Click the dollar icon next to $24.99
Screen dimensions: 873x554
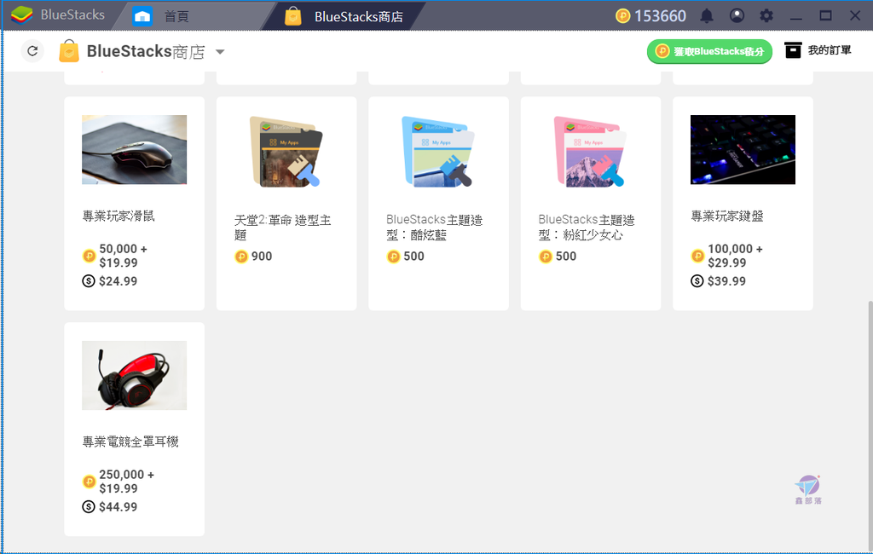coord(89,280)
